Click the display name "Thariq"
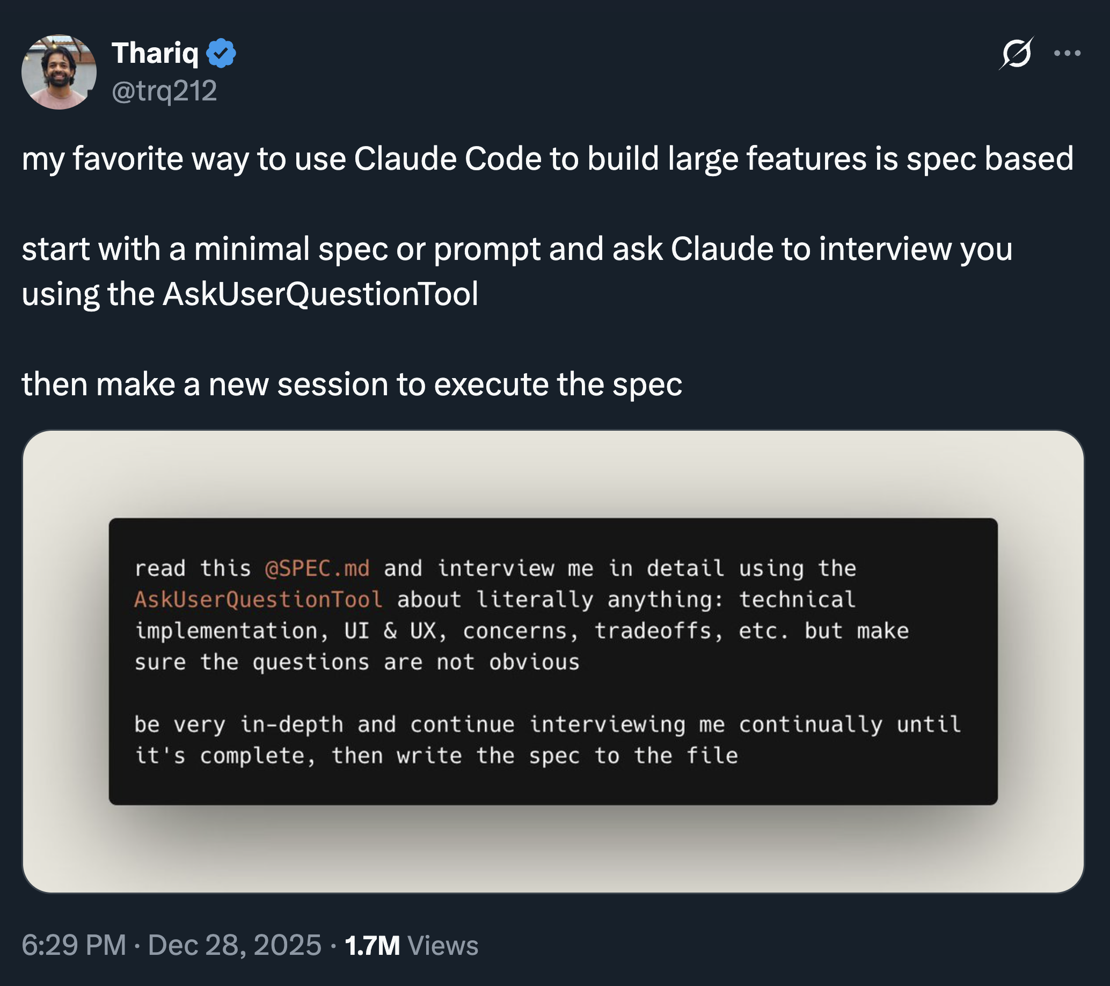This screenshot has height=986, width=1110. click(x=155, y=53)
